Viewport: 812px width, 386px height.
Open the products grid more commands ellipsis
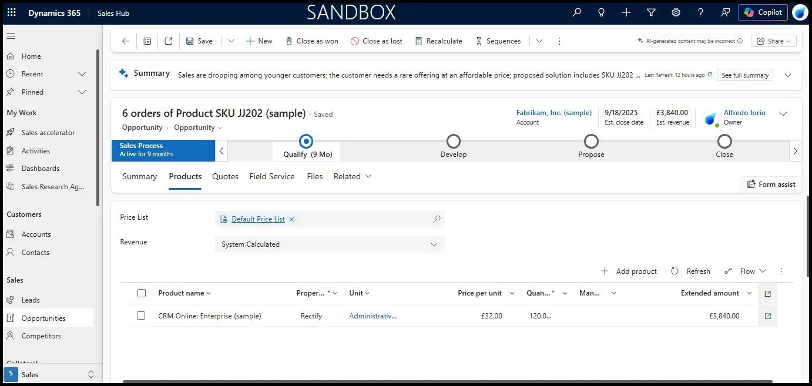(781, 271)
